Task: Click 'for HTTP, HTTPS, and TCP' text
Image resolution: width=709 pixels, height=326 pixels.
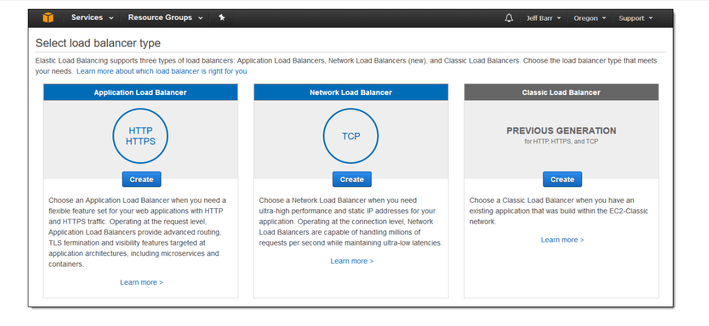Action: click(561, 142)
